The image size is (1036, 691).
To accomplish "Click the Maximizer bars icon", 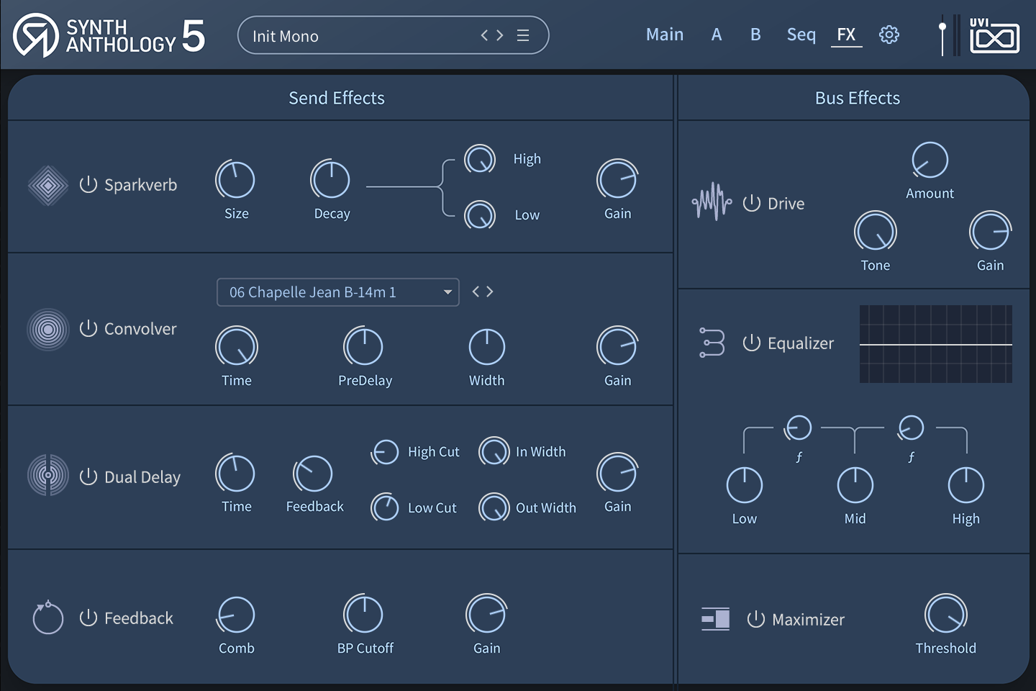I will [716, 618].
